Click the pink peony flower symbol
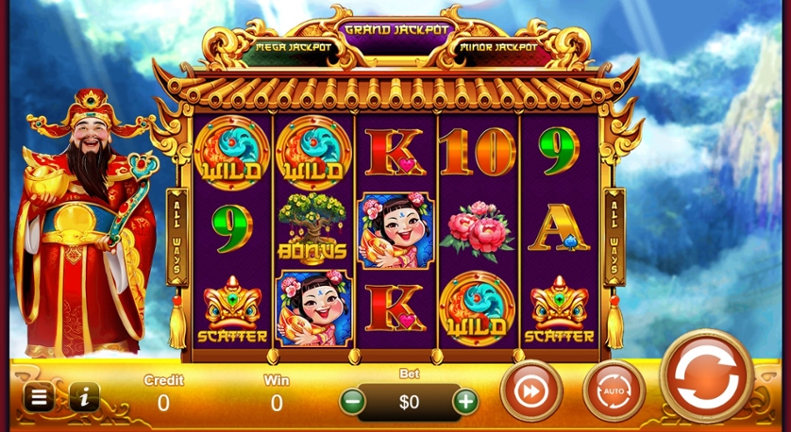The height and width of the screenshot is (432, 791). pyautogui.click(x=477, y=231)
